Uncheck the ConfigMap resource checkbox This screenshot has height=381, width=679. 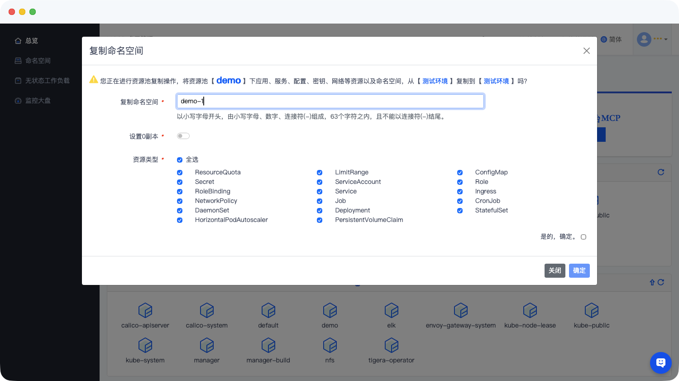coord(460,173)
